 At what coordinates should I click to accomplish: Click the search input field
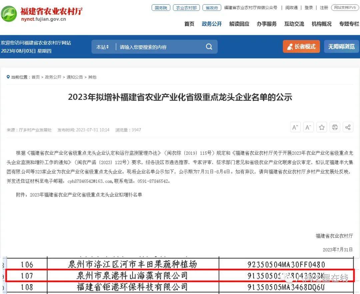[x=160, y=47]
